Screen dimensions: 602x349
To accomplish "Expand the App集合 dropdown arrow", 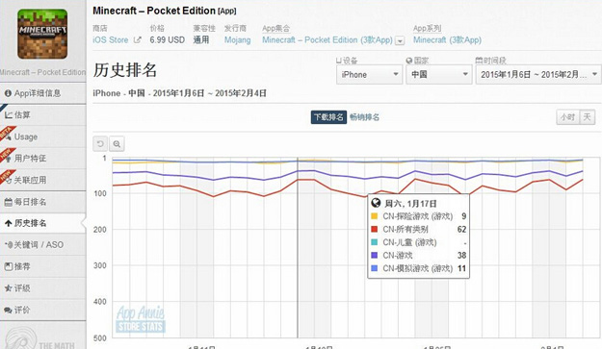I will point(400,40).
